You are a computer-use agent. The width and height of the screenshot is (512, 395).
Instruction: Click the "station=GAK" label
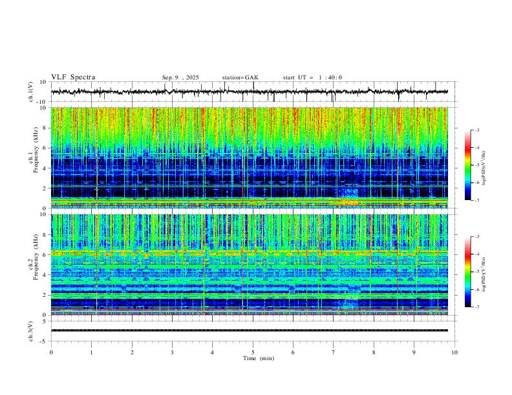[x=240, y=77]
